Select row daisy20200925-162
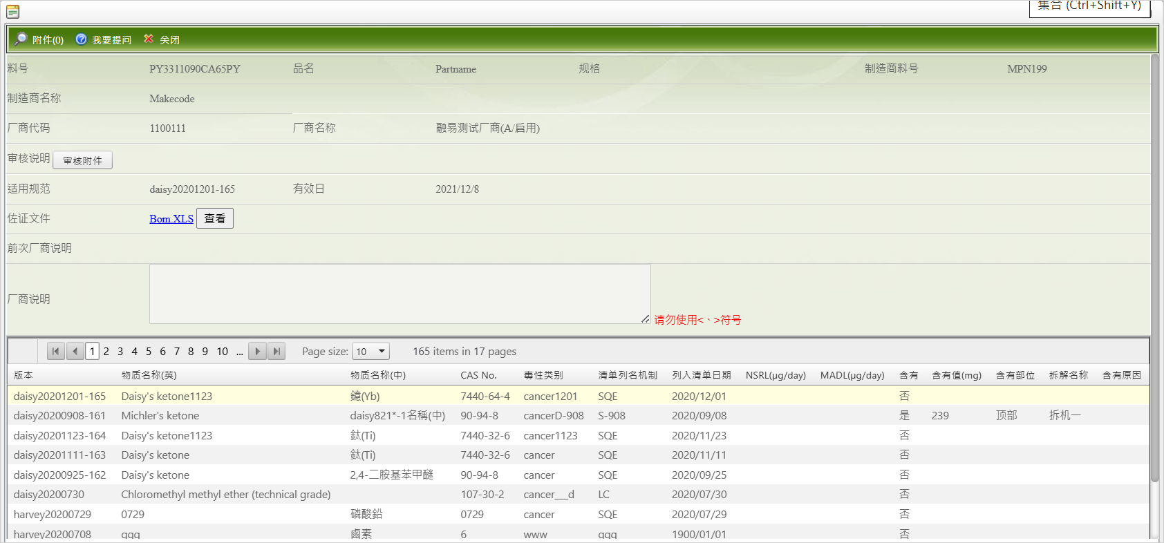The width and height of the screenshot is (1164, 543). click(x=579, y=475)
